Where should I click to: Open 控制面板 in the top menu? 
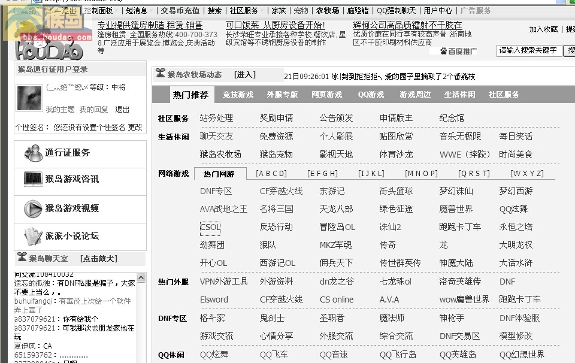98,11
